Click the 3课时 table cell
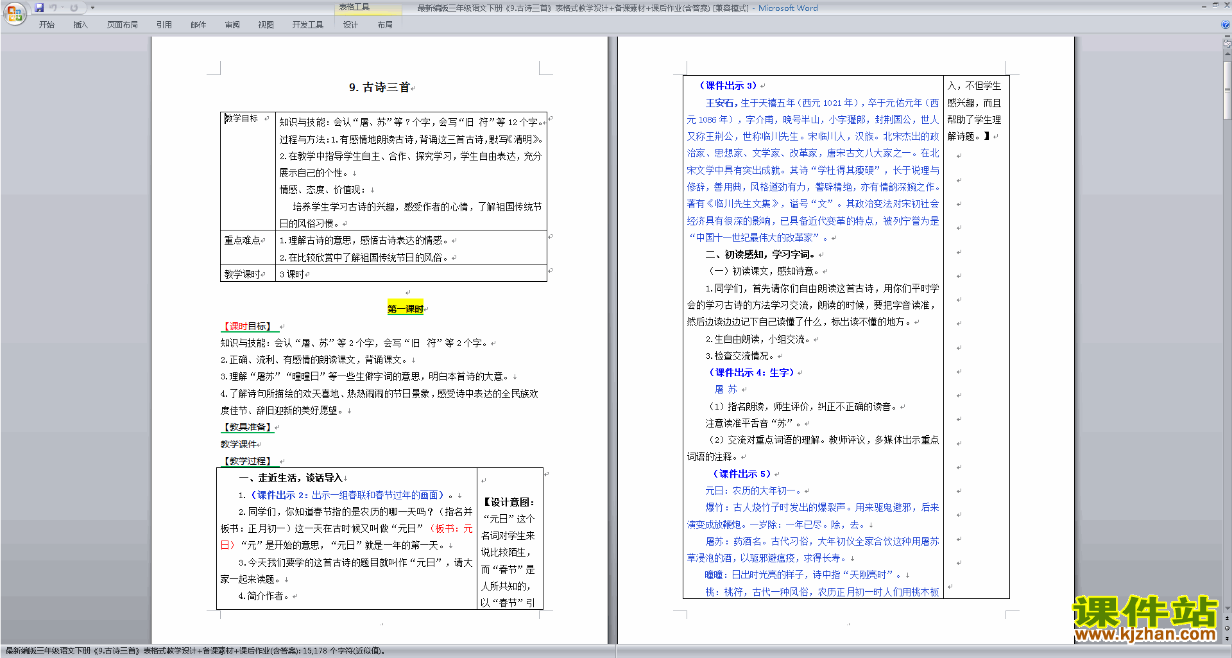1232x658 pixels. tap(411, 273)
